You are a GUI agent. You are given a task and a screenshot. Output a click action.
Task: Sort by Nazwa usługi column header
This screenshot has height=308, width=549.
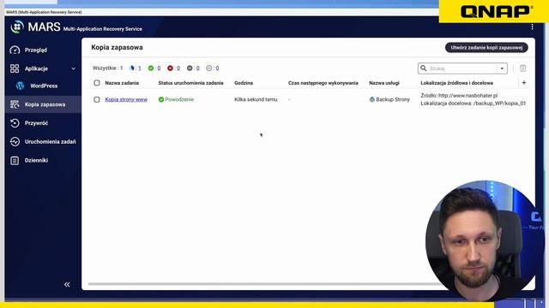tap(384, 83)
